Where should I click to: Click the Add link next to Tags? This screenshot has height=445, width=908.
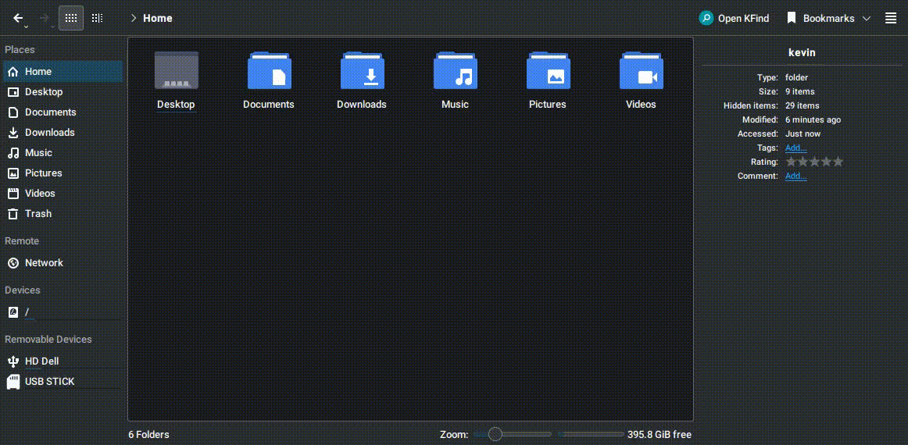(795, 148)
